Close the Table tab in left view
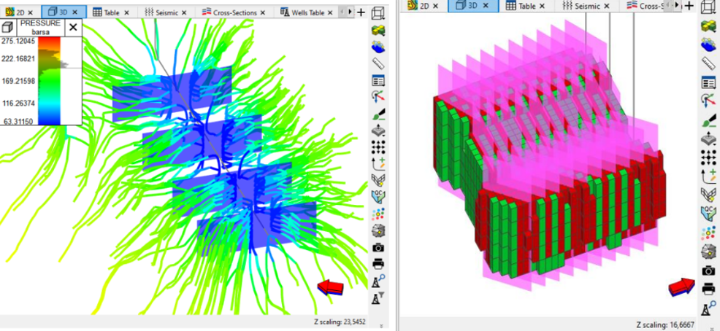 127,12
